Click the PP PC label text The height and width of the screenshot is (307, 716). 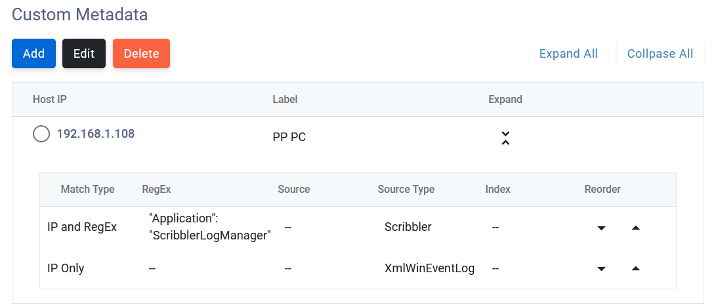point(289,138)
